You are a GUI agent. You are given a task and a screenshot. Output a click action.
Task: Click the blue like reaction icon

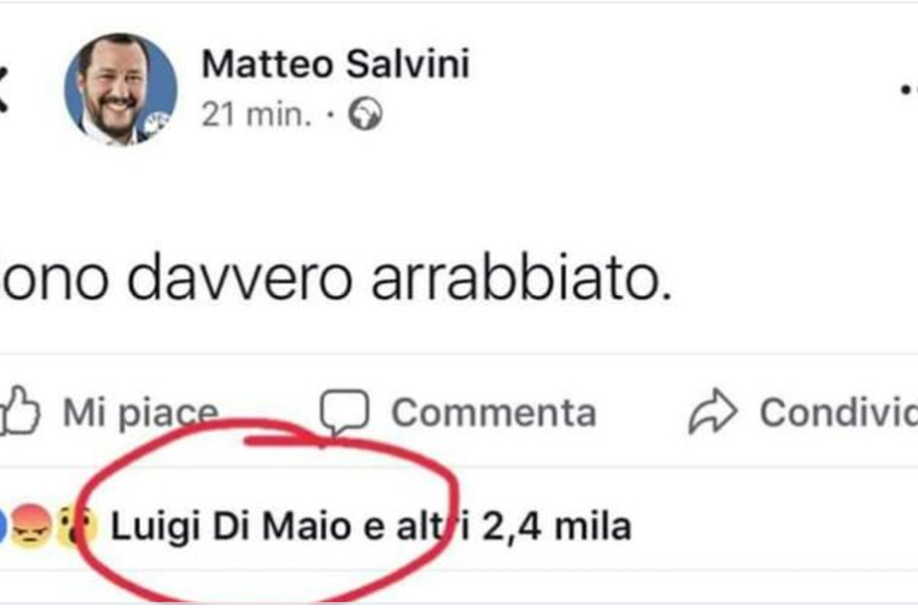pos(2,526)
